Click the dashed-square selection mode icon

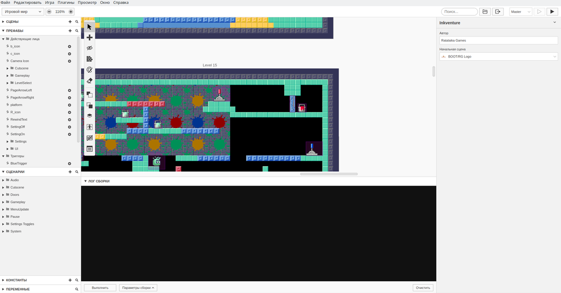click(90, 94)
